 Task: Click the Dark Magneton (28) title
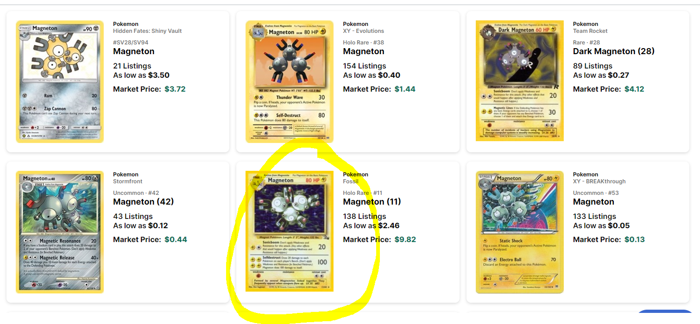pos(614,51)
